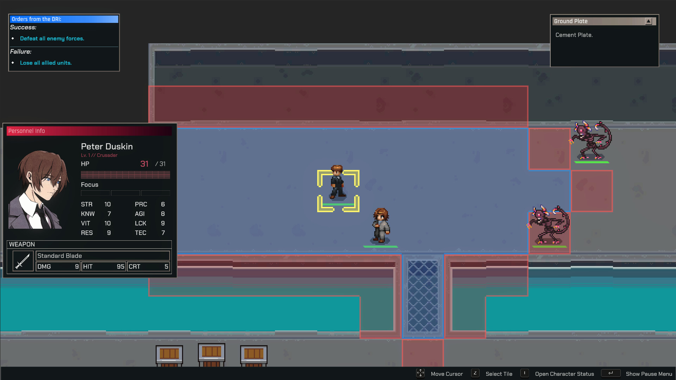Screen dimensions: 676x380
Task: Click the Orders from the DRI header
Action: coord(64,19)
